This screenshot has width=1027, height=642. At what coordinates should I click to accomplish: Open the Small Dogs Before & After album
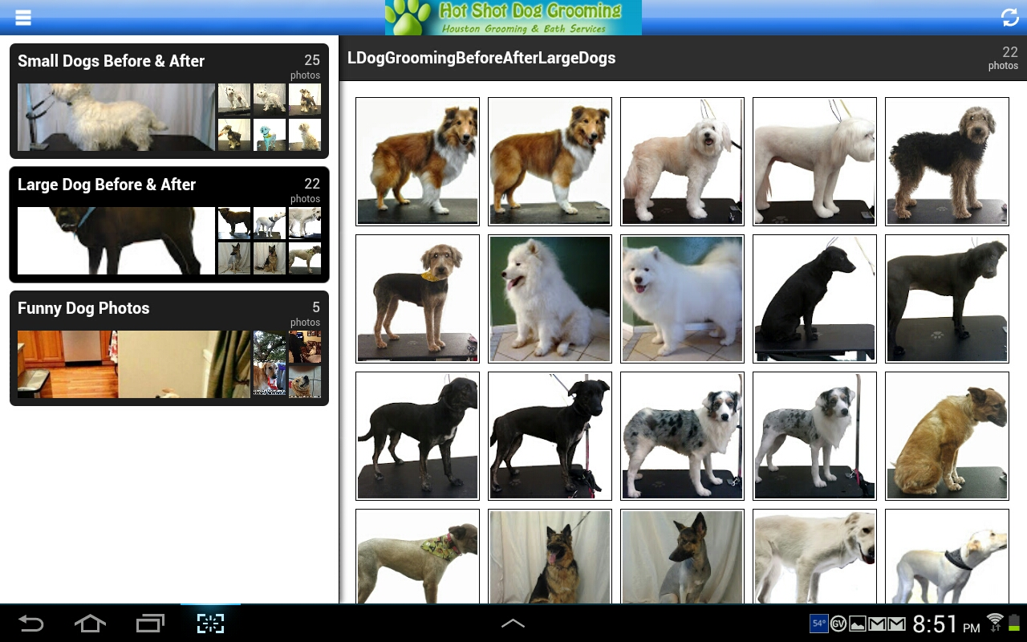(x=169, y=101)
